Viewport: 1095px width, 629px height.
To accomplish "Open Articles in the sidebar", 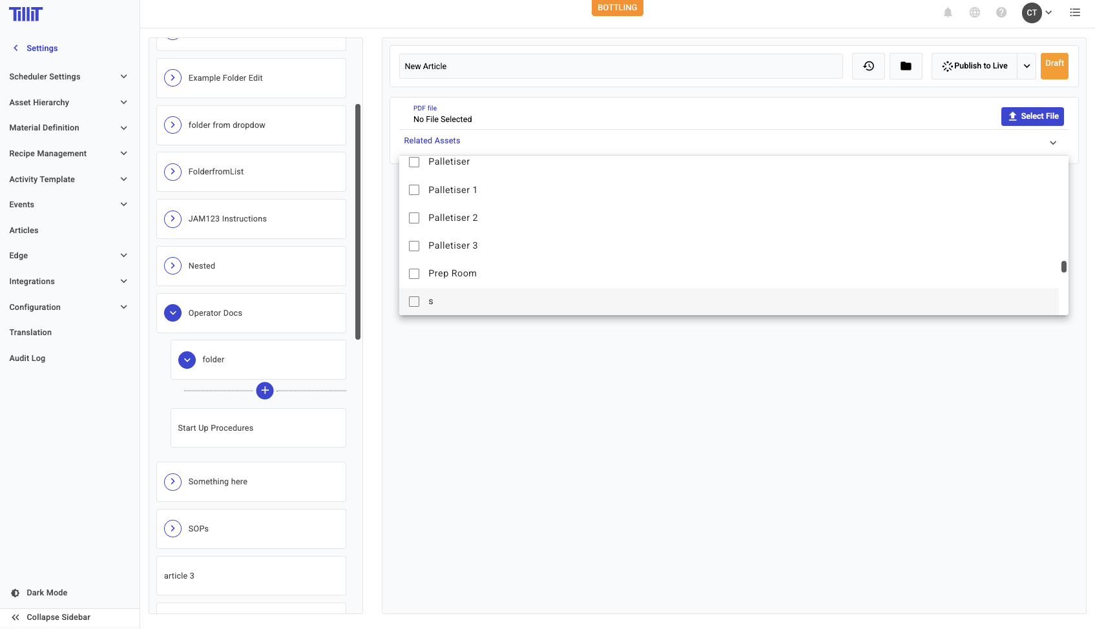I will [24, 231].
